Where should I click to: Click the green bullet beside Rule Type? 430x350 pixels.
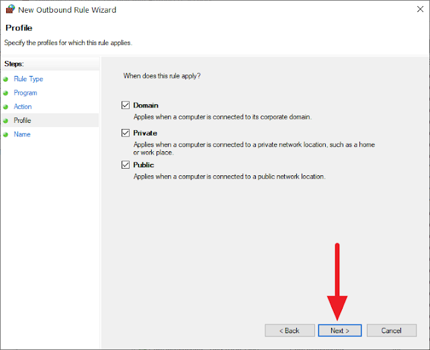pyautogui.click(x=5, y=79)
